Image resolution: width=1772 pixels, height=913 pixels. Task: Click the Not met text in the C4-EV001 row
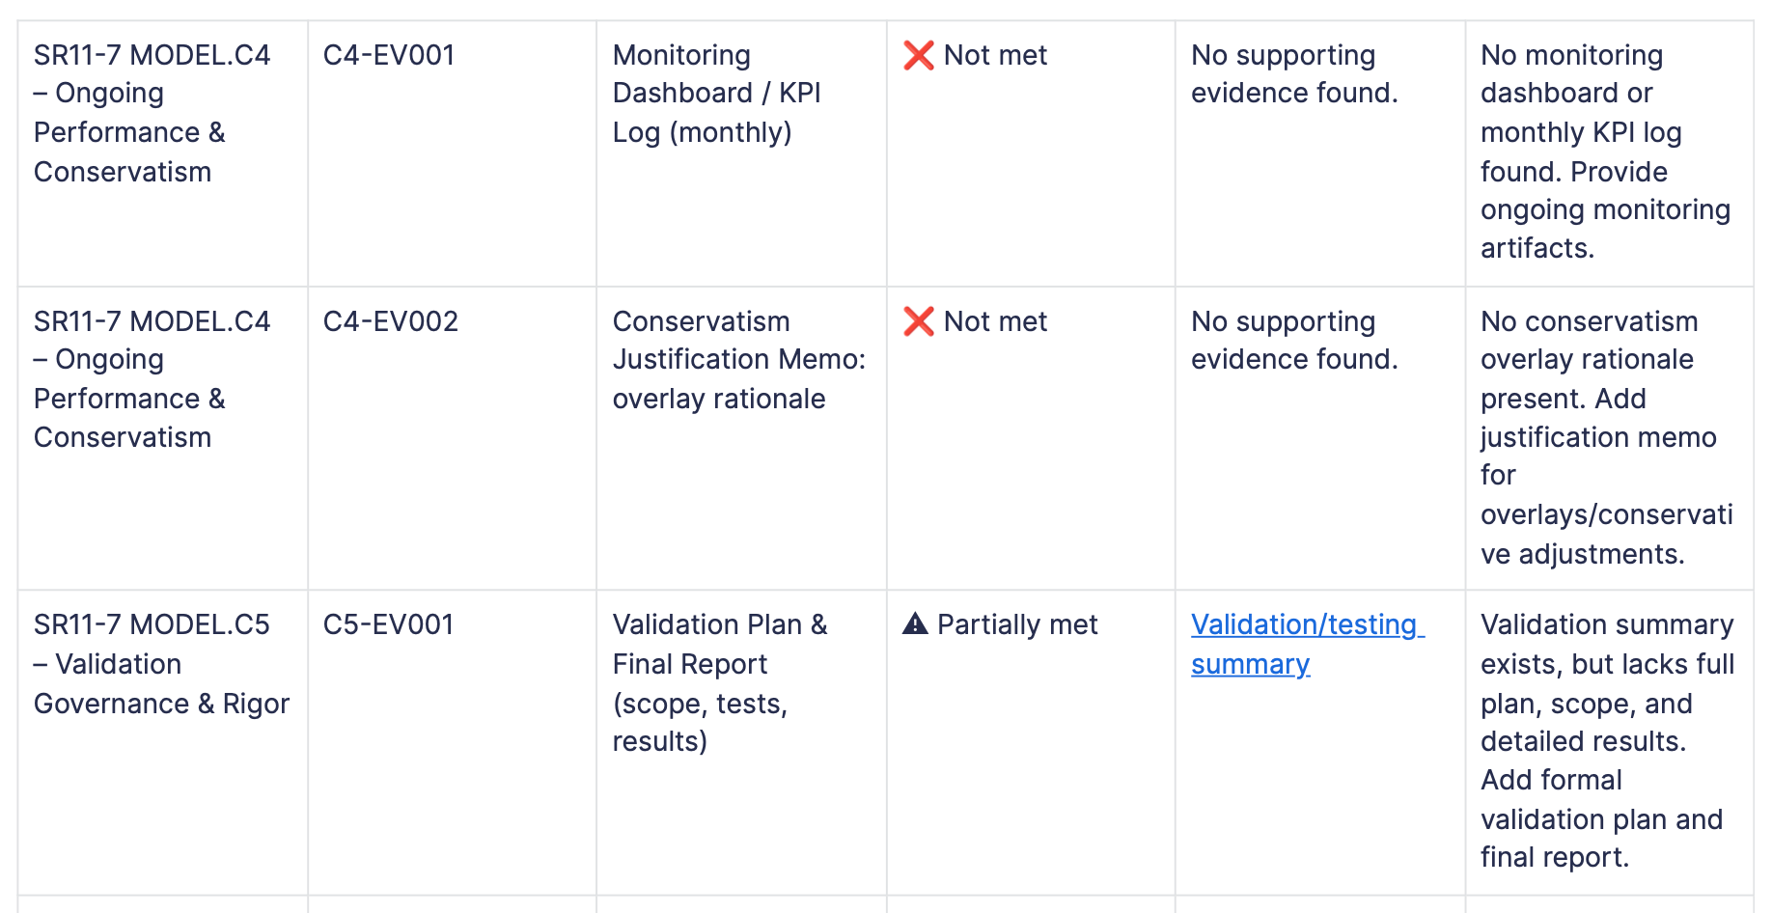[995, 56]
